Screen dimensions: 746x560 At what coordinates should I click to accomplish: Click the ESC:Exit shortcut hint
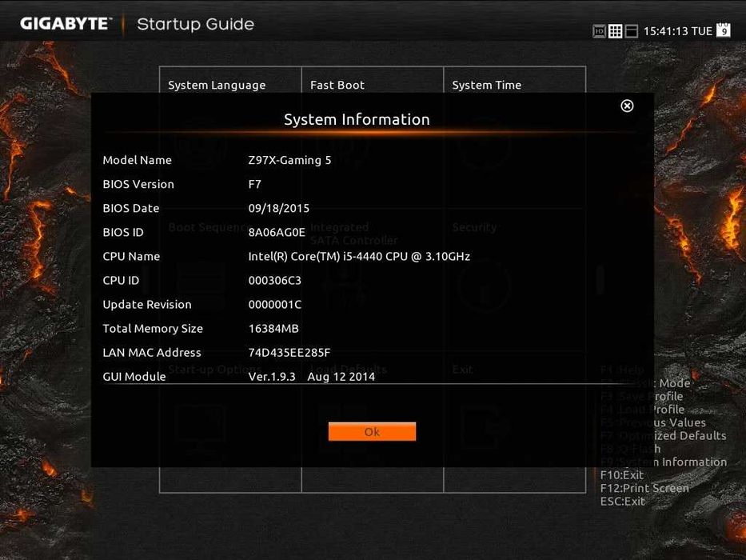(623, 502)
